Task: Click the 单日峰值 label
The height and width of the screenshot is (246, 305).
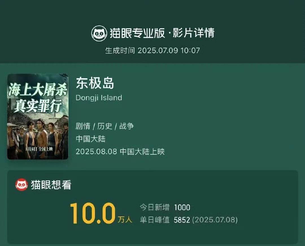Action: [x=155, y=220]
